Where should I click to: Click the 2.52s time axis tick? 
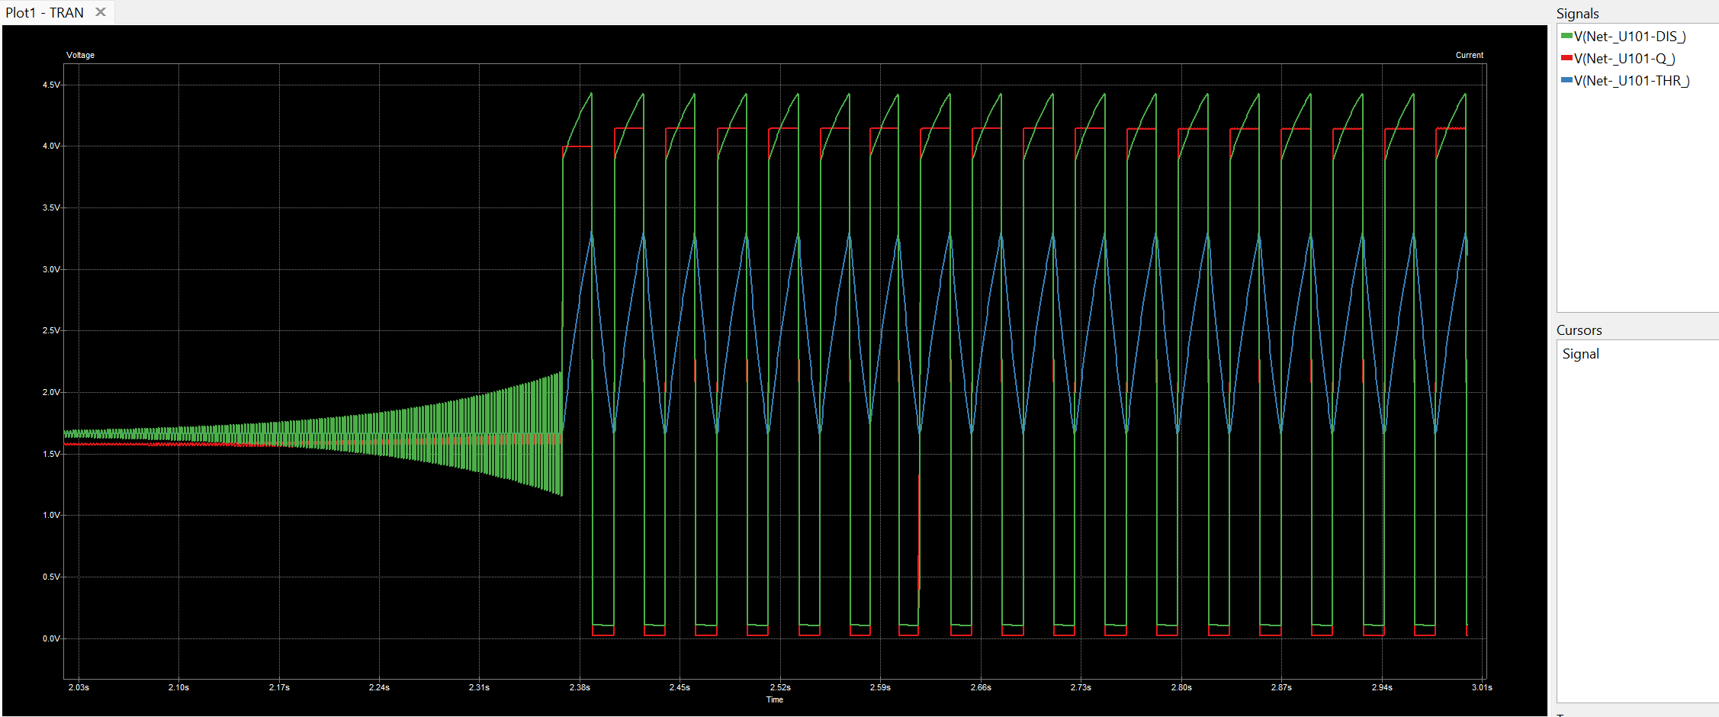click(x=780, y=687)
